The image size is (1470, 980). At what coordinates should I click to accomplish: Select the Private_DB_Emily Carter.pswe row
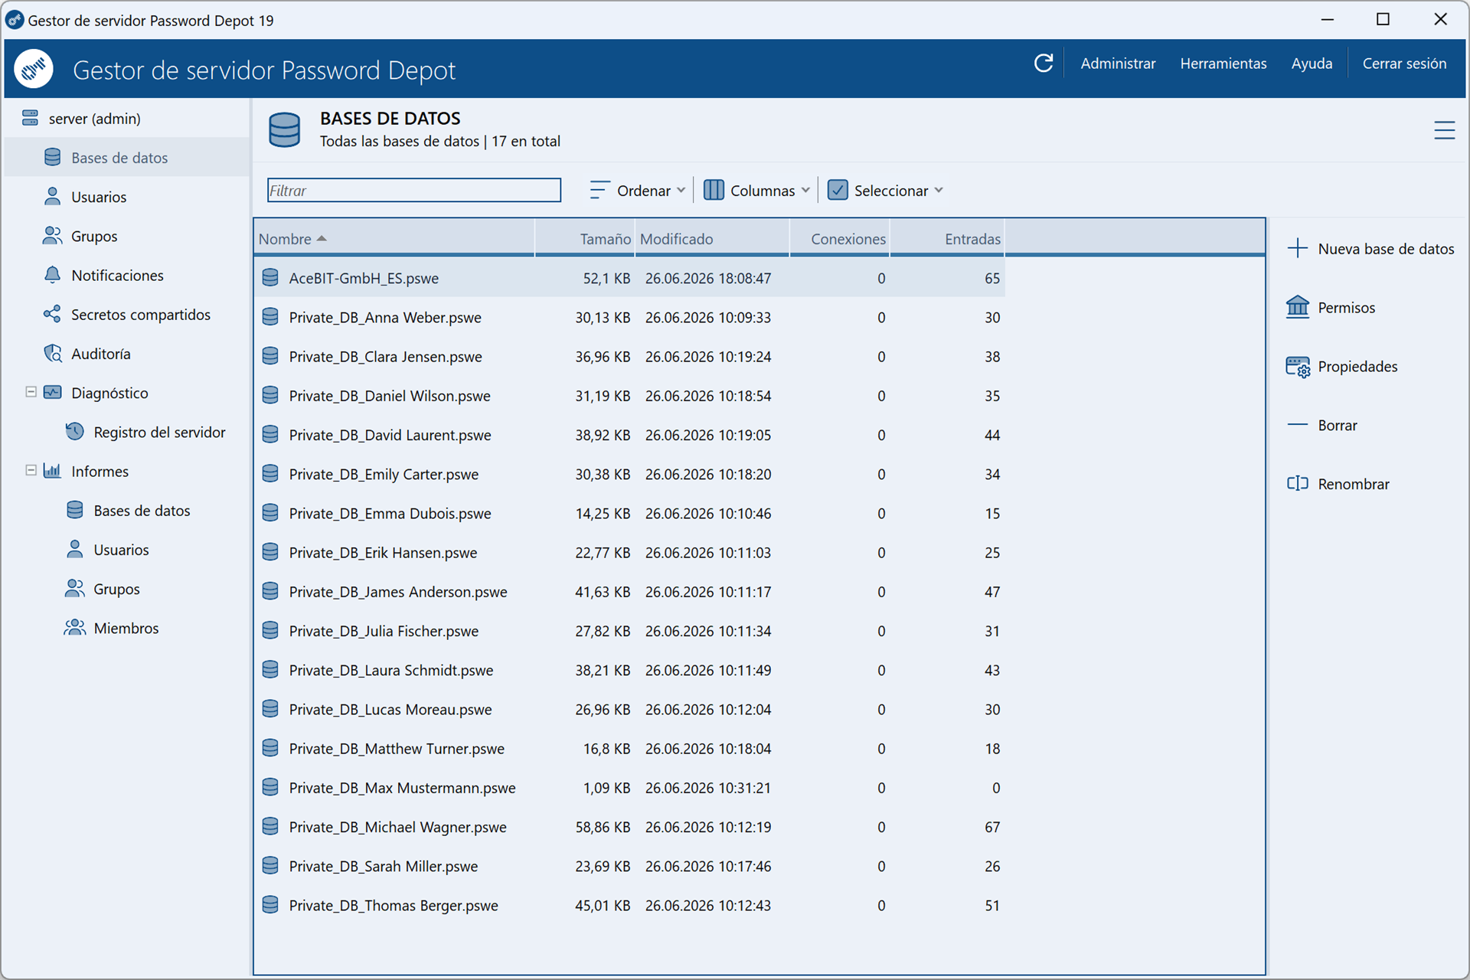[629, 474]
